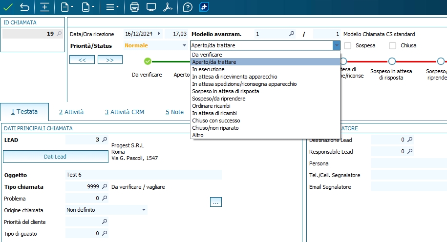Click the printer icon

pyautogui.click(x=134, y=7)
